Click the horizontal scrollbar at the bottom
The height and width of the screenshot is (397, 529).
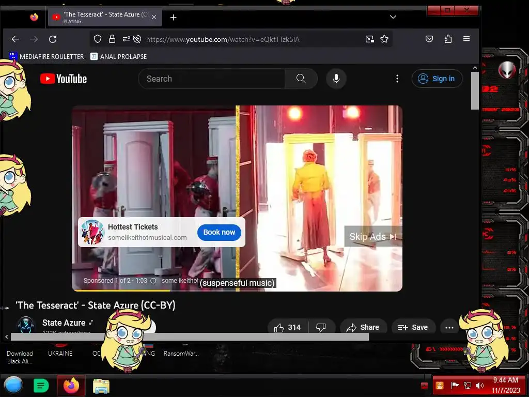point(190,337)
